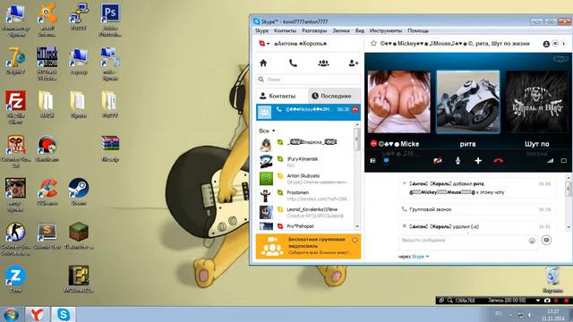The height and width of the screenshot is (322, 573).
Task: Toggle the chat bubble in call bar
Action: 386,161
